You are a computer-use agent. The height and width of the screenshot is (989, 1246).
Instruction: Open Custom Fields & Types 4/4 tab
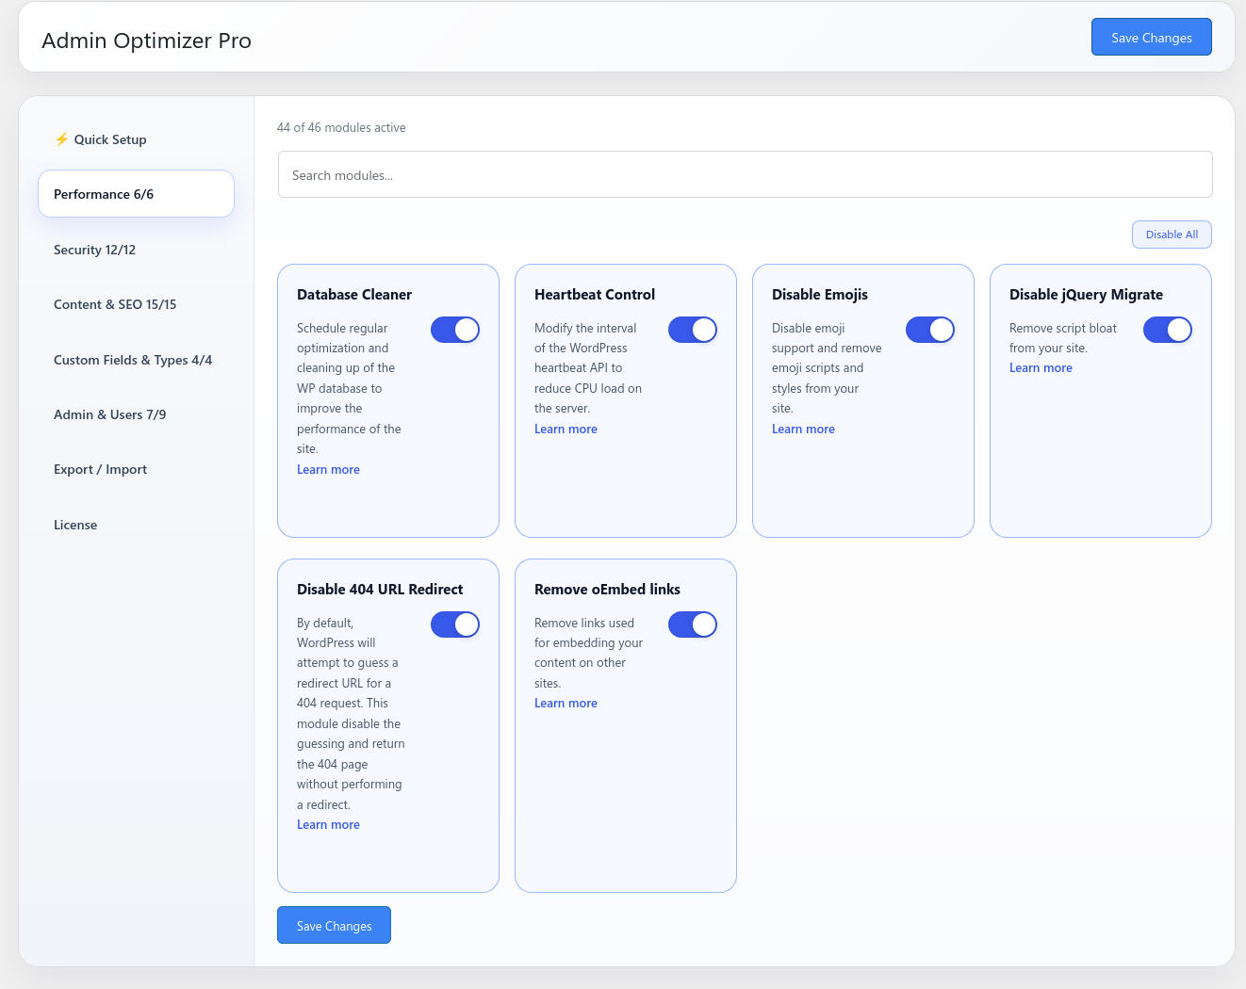click(136, 360)
